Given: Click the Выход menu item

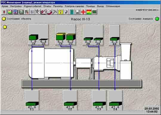Looking at the screenshot, I should point(100,6).
